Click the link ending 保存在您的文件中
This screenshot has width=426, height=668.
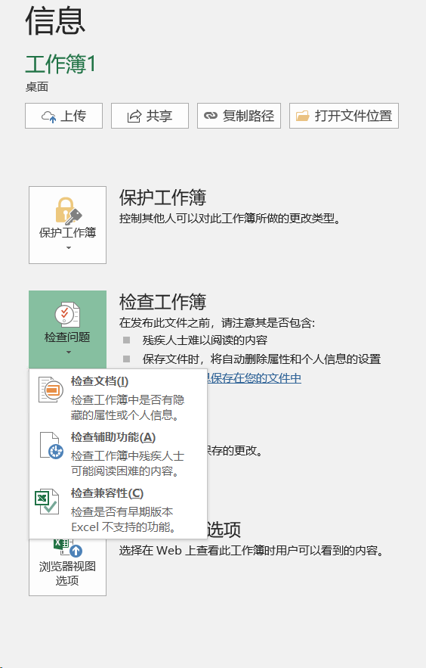(255, 378)
